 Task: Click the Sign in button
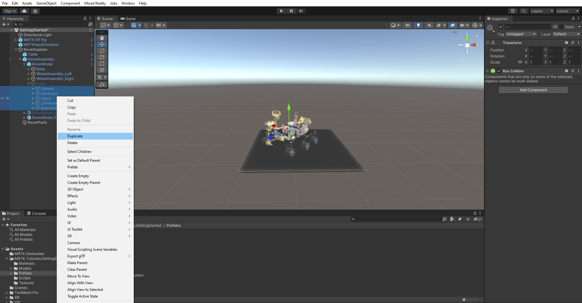[10, 11]
